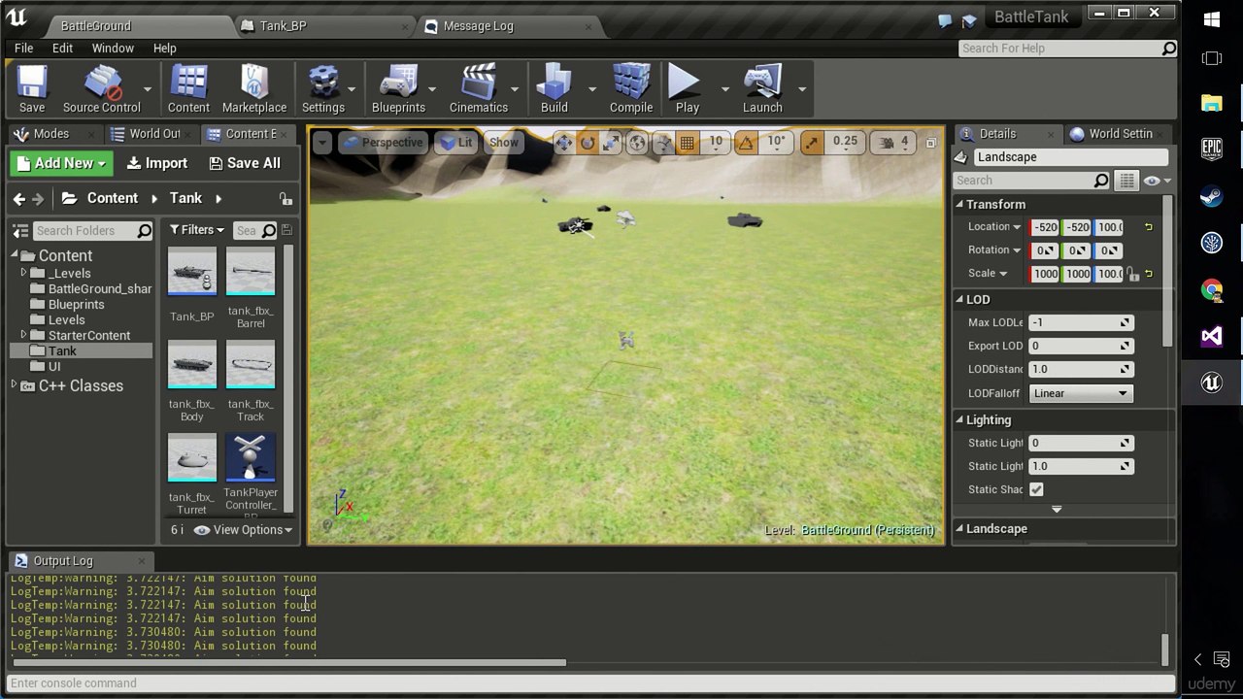Click the Launch toolbar icon
The width and height of the screenshot is (1243, 699).
762,89
